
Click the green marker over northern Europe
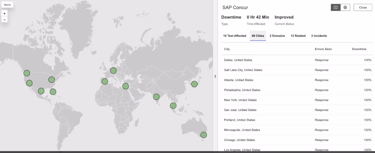coord(113,71)
